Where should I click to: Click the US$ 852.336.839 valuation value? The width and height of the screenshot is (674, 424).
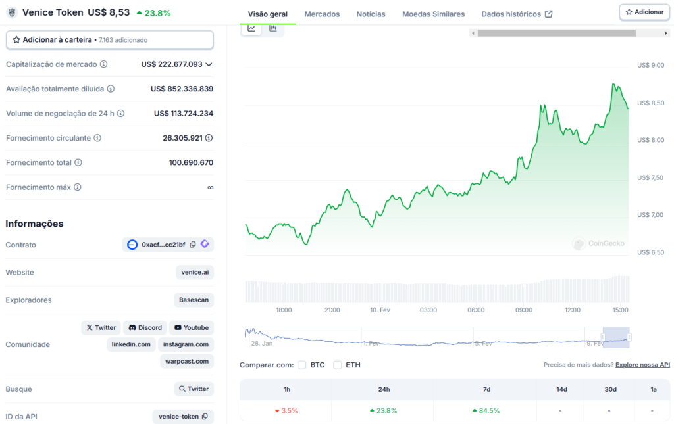pyautogui.click(x=182, y=89)
